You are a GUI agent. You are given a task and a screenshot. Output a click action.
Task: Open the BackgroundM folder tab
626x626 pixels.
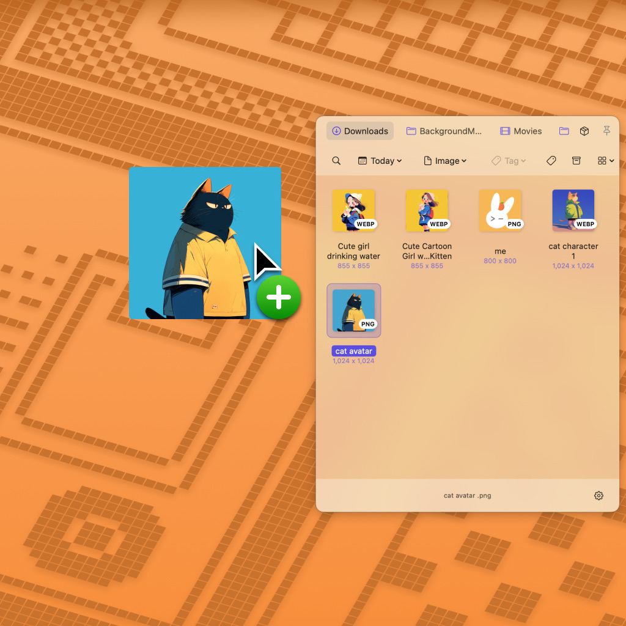444,131
